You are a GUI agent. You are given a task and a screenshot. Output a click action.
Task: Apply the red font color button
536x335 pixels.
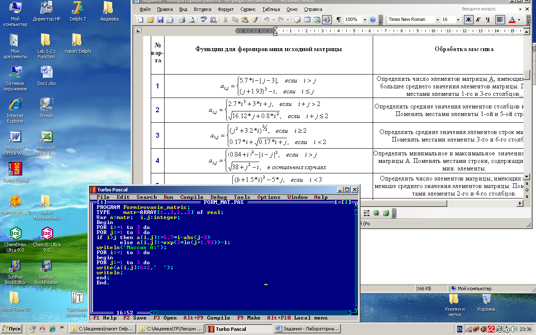pos(512,20)
